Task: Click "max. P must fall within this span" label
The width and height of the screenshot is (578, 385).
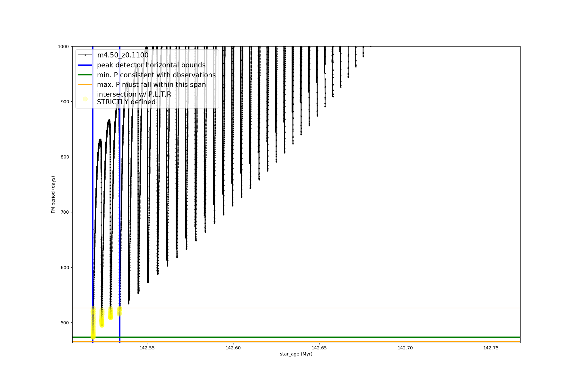Action: pyautogui.click(x=151, y=85)
